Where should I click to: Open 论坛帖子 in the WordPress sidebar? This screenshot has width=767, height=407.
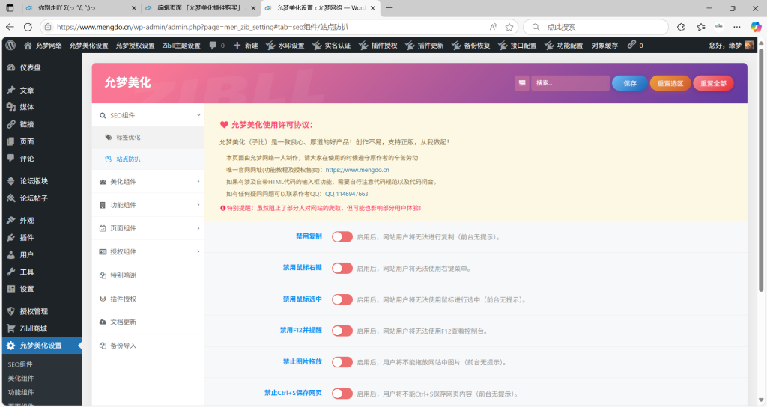click(x=42, y=198)
